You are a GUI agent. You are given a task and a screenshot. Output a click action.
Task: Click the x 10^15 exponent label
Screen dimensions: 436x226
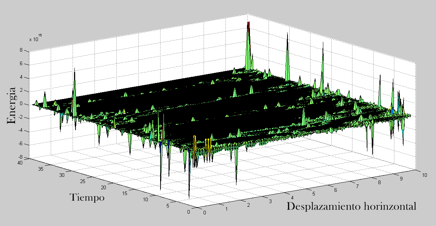[x=36, y=38]
